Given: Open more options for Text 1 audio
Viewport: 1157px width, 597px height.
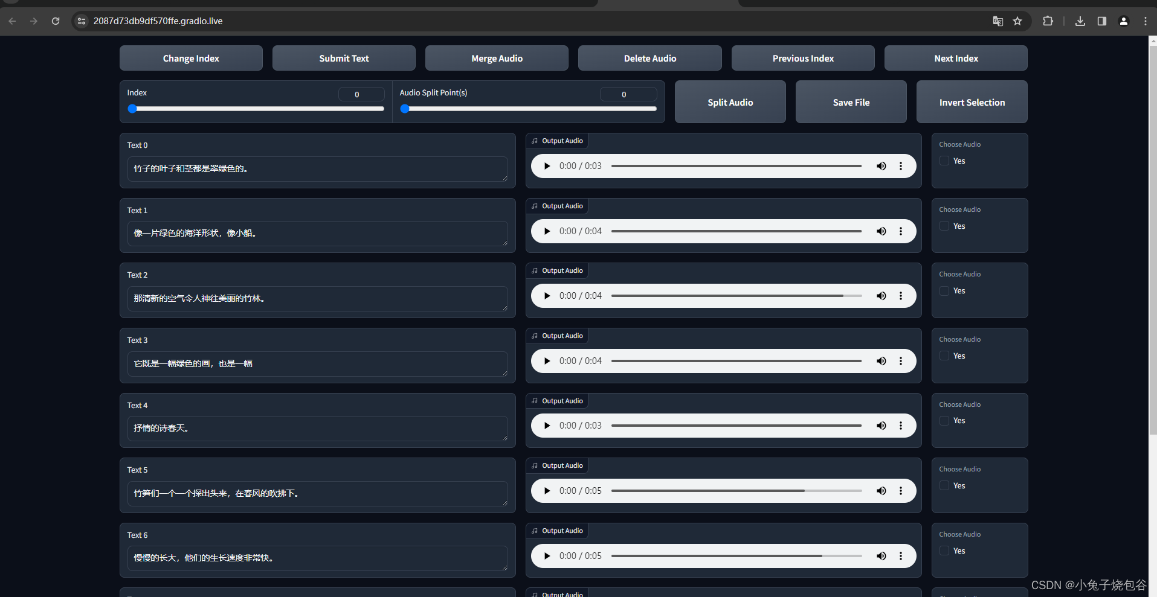Looking at the screenshot, I should click(901, 231).
